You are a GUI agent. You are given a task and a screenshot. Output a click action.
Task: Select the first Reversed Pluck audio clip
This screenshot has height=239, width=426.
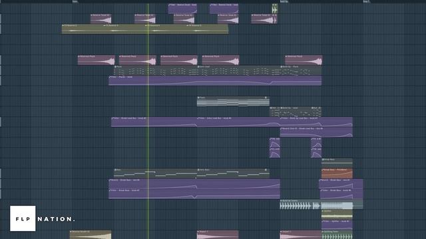tap(96, 60)
